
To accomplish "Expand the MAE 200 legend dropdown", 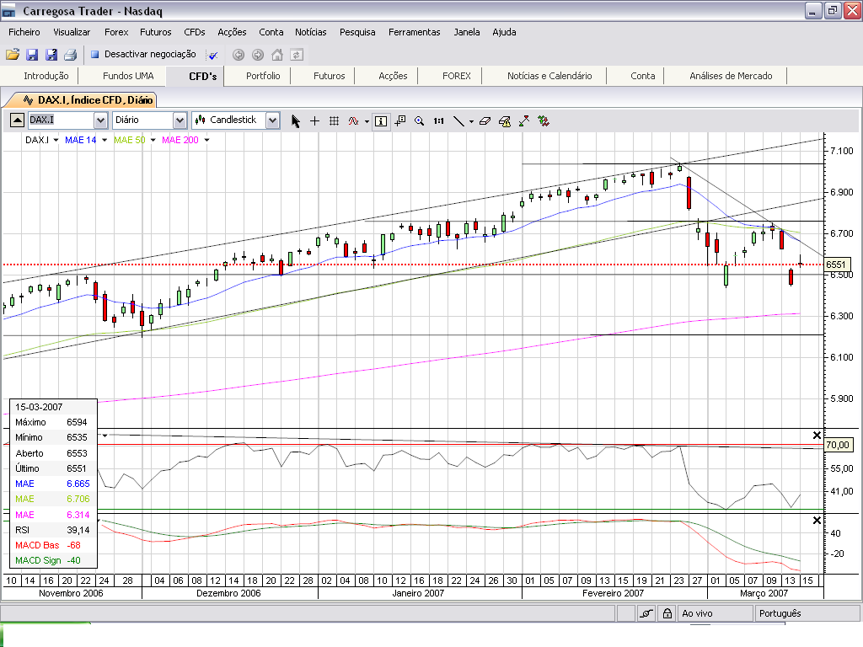I will (x=207, y=141).
